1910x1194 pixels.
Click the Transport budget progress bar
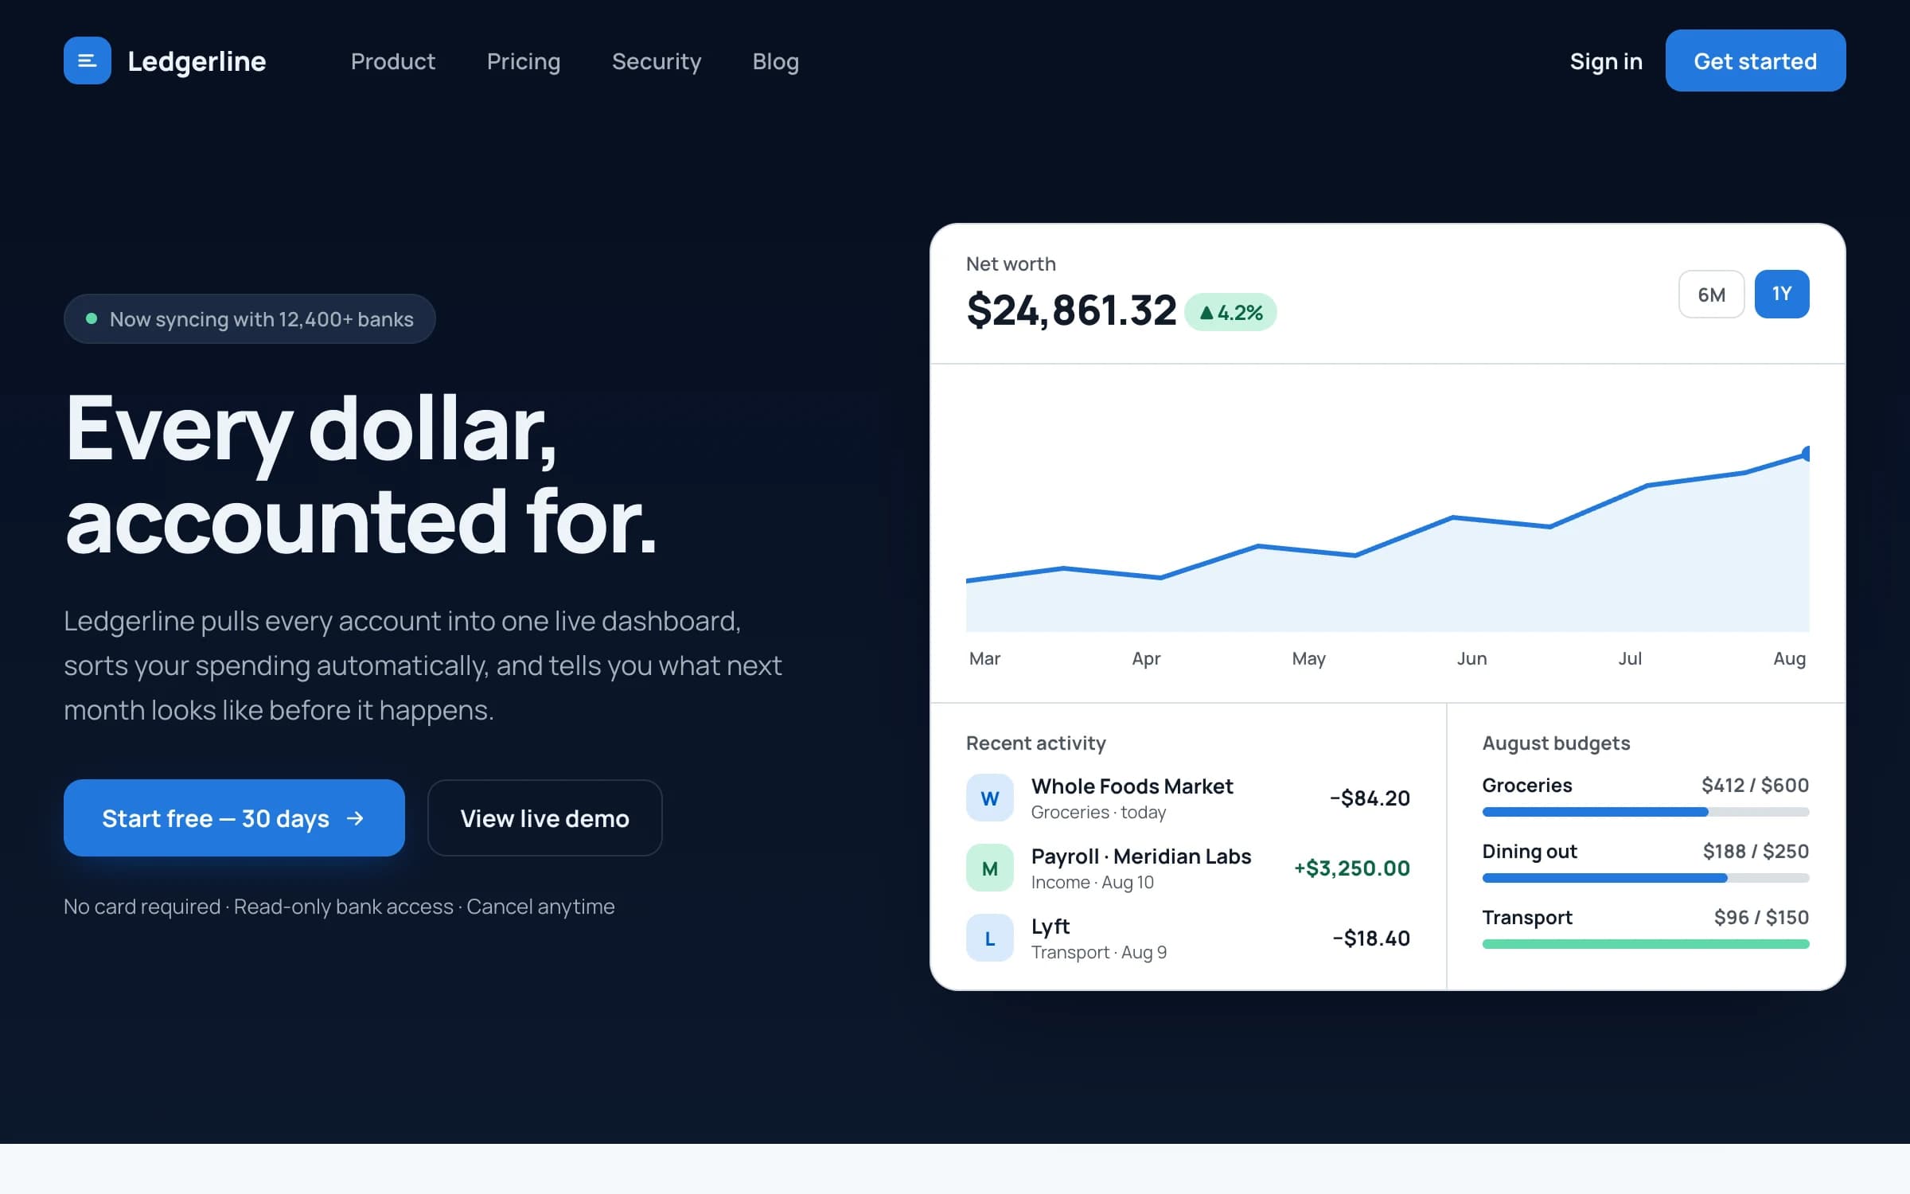1646,944
